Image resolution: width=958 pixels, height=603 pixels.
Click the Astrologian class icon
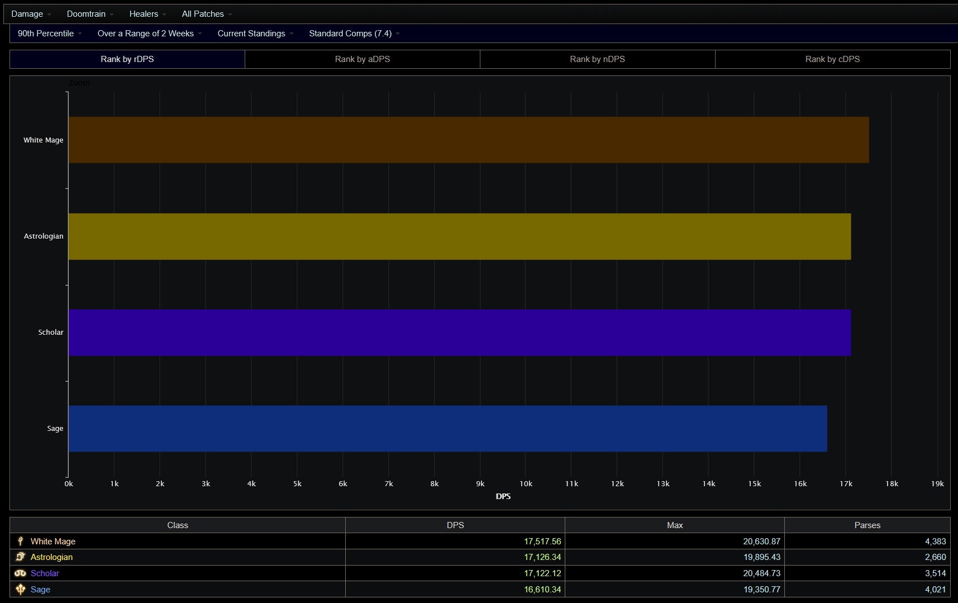(21, 557)
